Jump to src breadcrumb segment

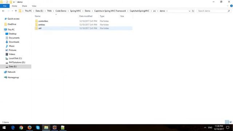(x=154, y=11)
